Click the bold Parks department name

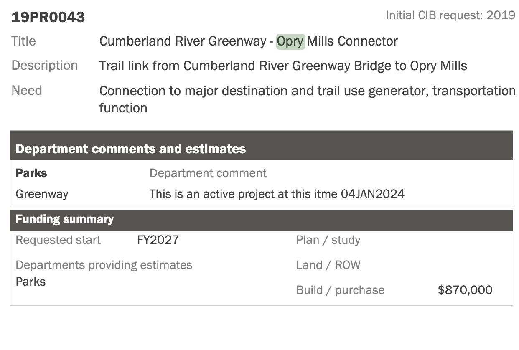(31, 173)
